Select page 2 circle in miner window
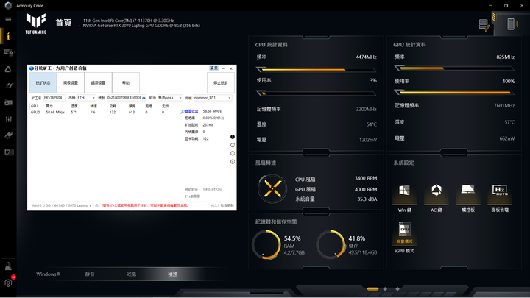This screenshot has height=298, width=530. [x=233, y=145]
